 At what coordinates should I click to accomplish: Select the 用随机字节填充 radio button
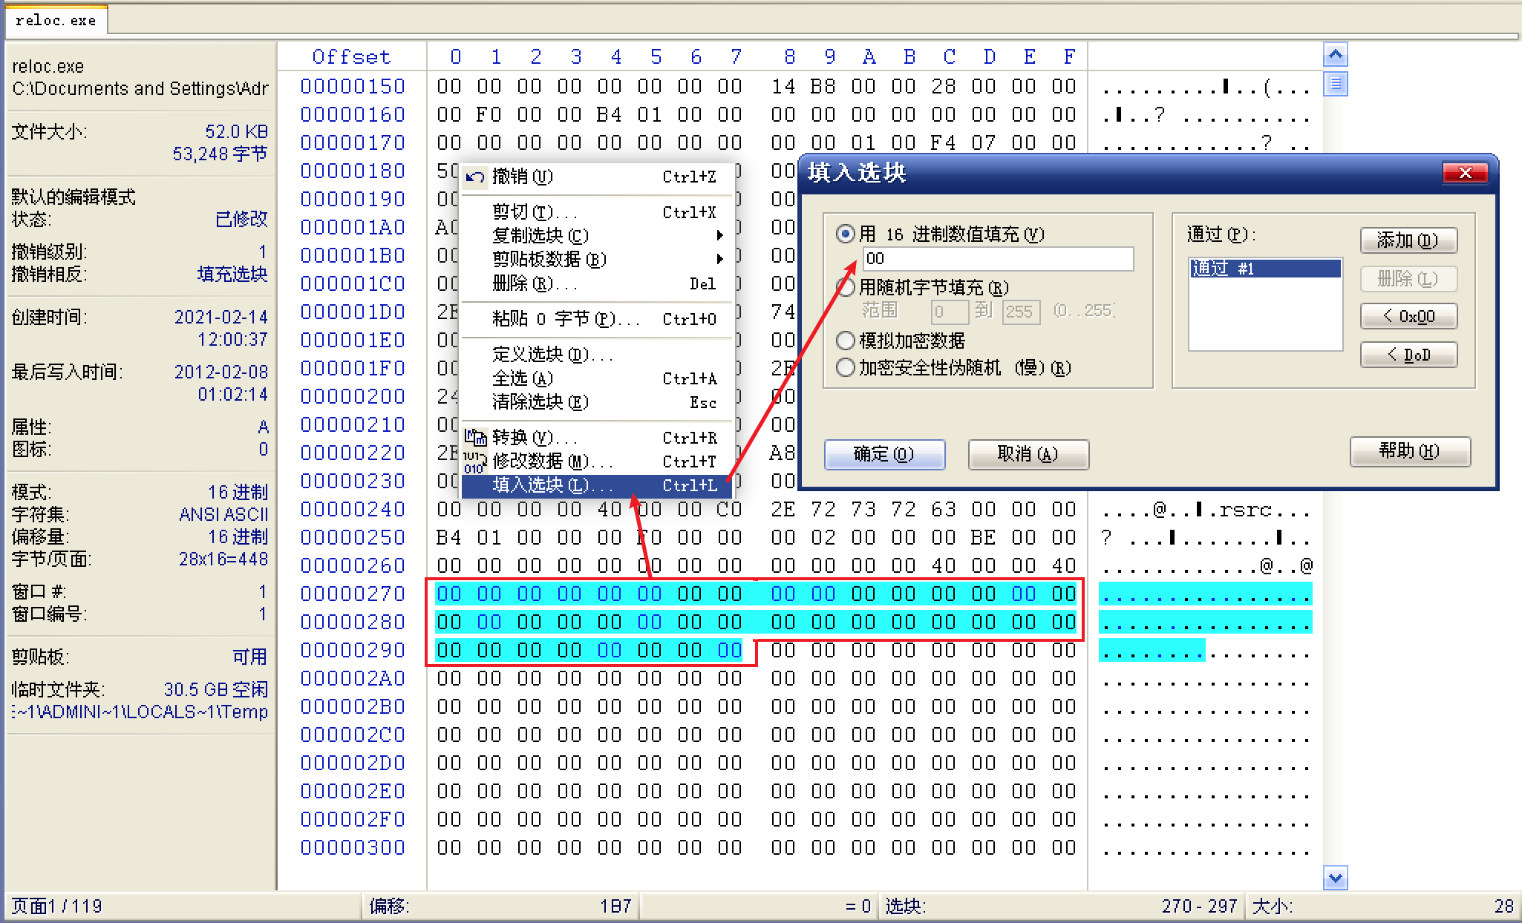pos(845,287)
